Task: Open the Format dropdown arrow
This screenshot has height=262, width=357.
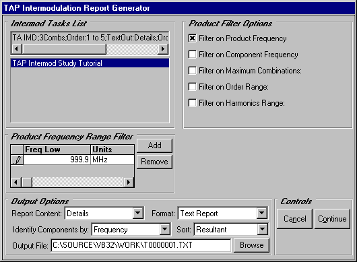Action: click(x=261, y=214)
